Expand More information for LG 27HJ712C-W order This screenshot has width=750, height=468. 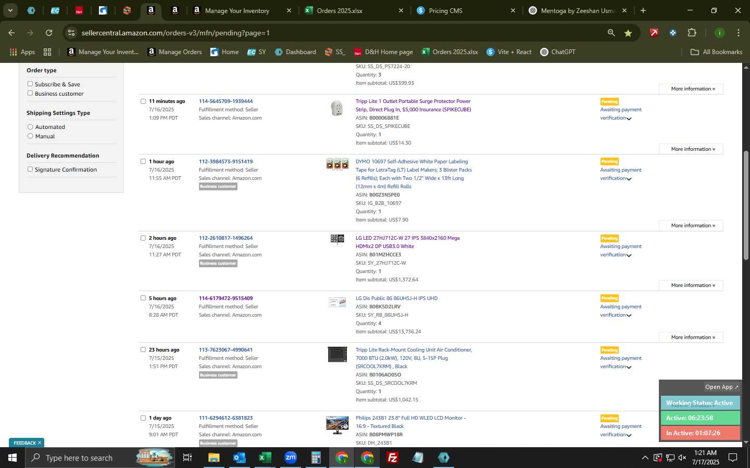(x=691, y=285)
